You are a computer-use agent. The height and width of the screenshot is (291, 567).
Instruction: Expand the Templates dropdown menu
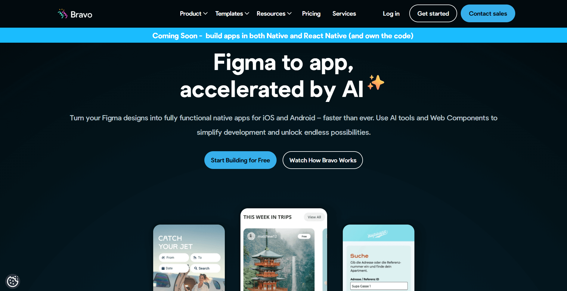point(232,14)
